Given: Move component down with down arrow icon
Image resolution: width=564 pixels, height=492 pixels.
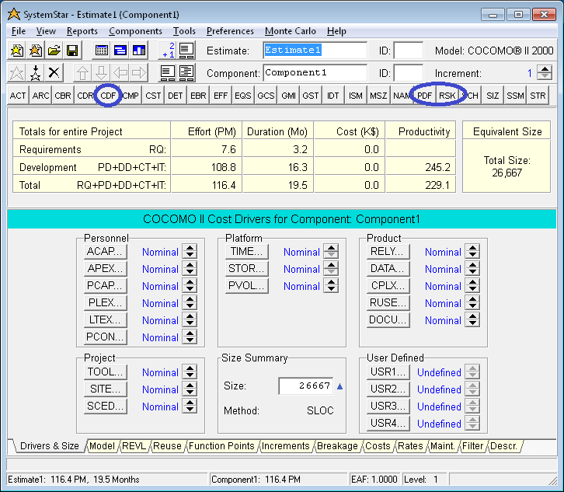Looking at the screenshot, I should click(102, 73).
